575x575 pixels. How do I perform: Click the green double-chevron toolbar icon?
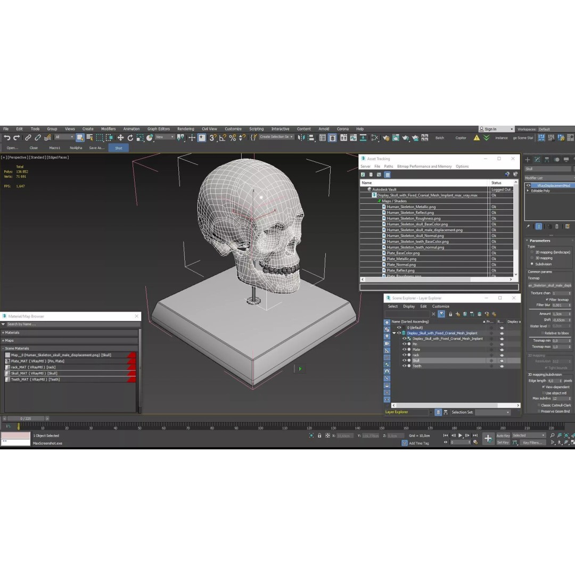click(486, 137)
